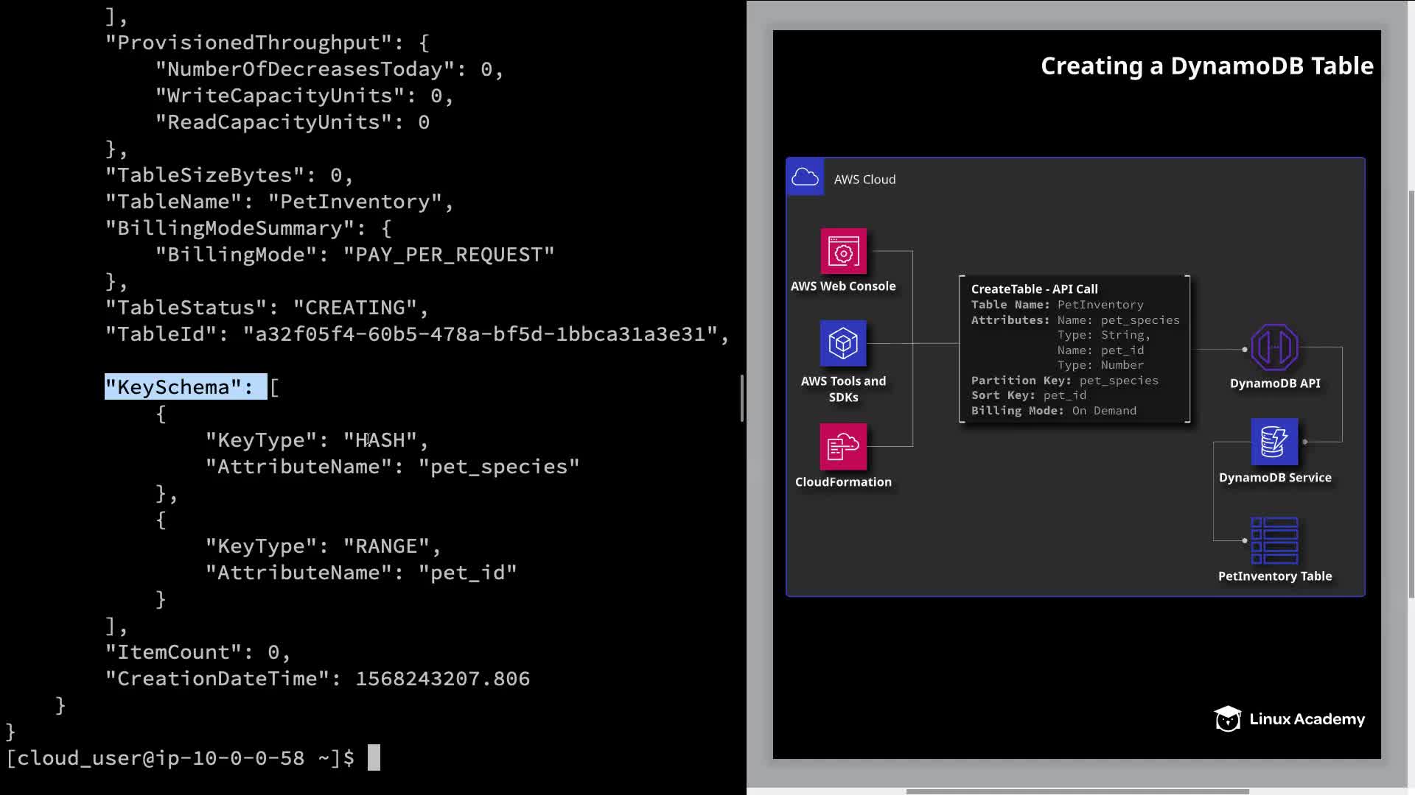Click the AWS Web Console icon

tap(843, 252)
